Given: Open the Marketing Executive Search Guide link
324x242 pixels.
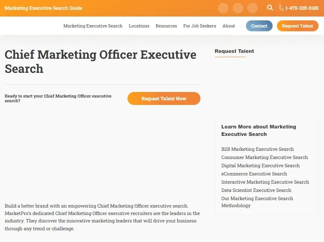Looking at the screenshot, I should (x=44, y=8).
